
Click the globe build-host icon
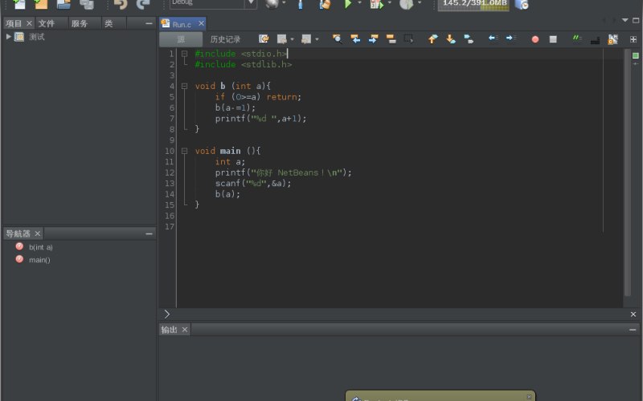(272, 4)
